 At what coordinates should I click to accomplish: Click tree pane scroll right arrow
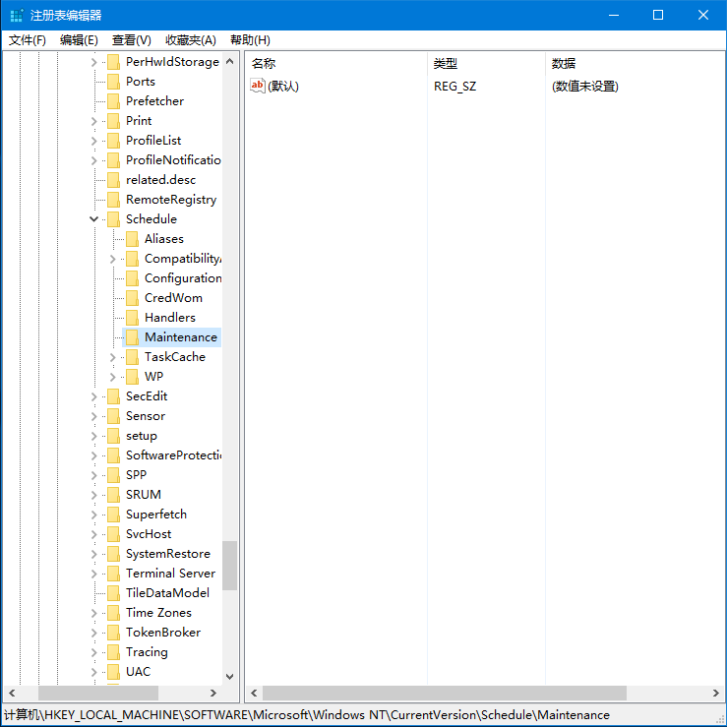[x=212, y=693]
